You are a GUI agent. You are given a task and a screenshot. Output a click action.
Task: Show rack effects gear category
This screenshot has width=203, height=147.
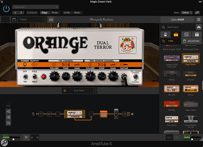197,34
